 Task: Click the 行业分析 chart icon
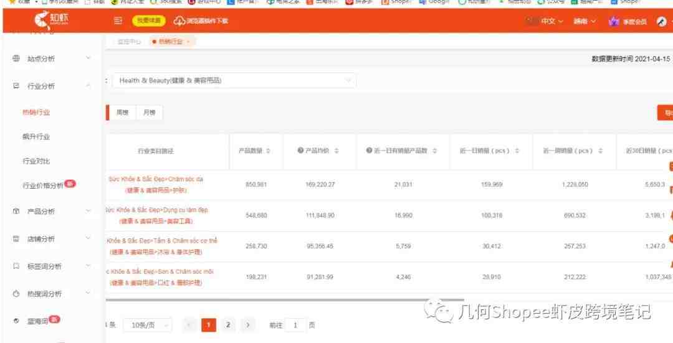click(x=16, y=86)
